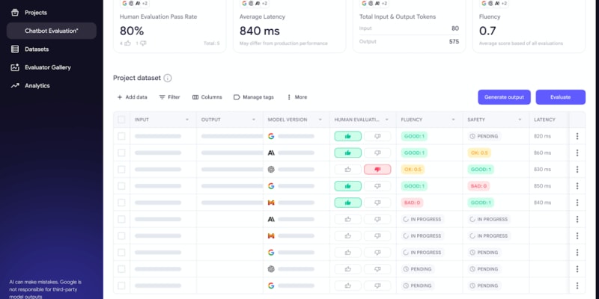599x299 pixels.
Task: Click thumbs up in the first data row
Action: (347, 136)
